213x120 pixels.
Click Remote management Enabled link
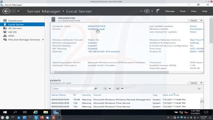pyautogui.click(x=92, y=43)
